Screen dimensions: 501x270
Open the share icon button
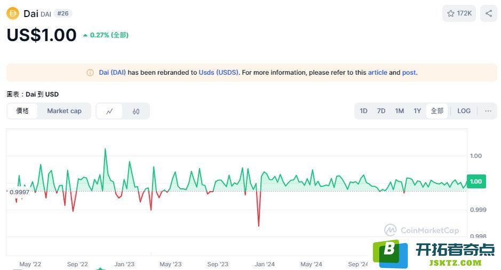point(489,13)
